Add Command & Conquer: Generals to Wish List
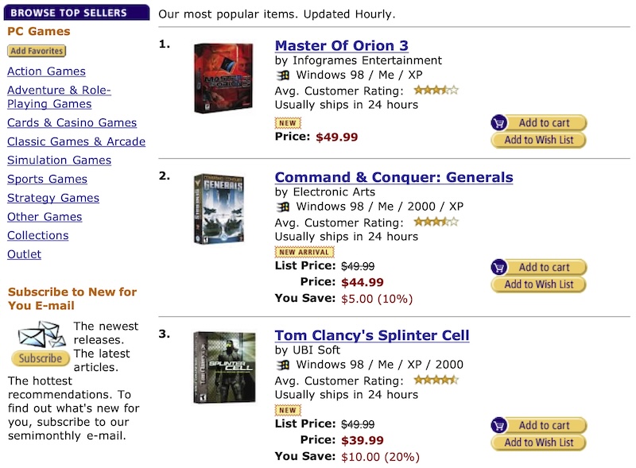Image resolution: width=636 pixels, height=468 pixels. coord(538,284)
